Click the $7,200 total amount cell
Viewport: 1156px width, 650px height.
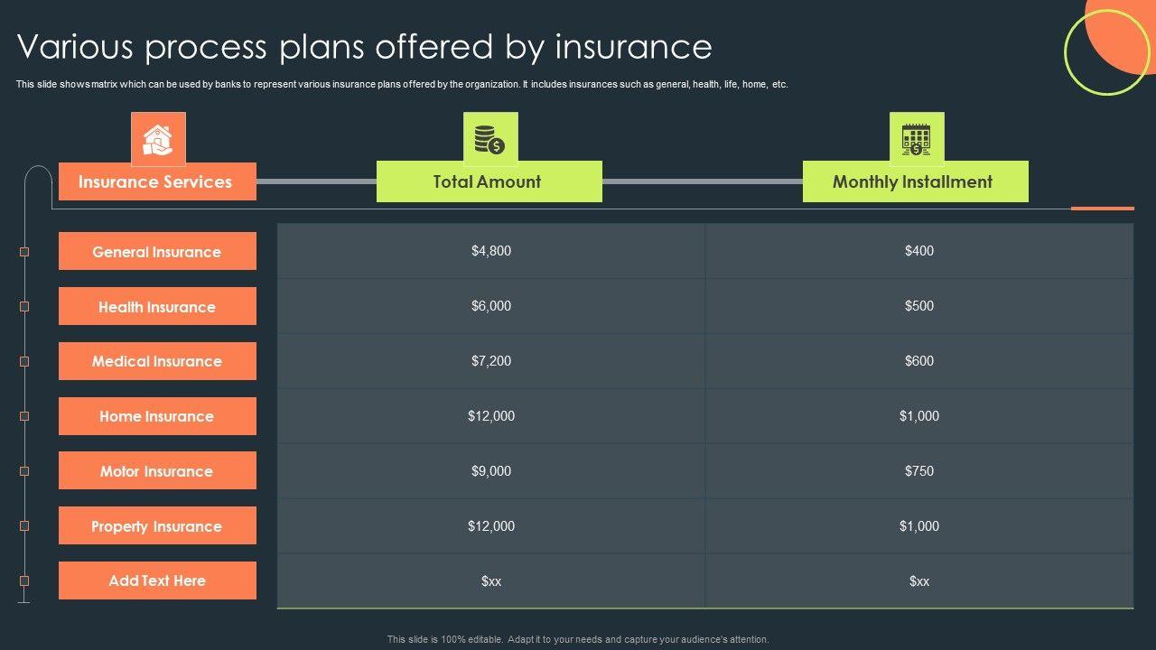pyautogui.click(x=491, y=361)
